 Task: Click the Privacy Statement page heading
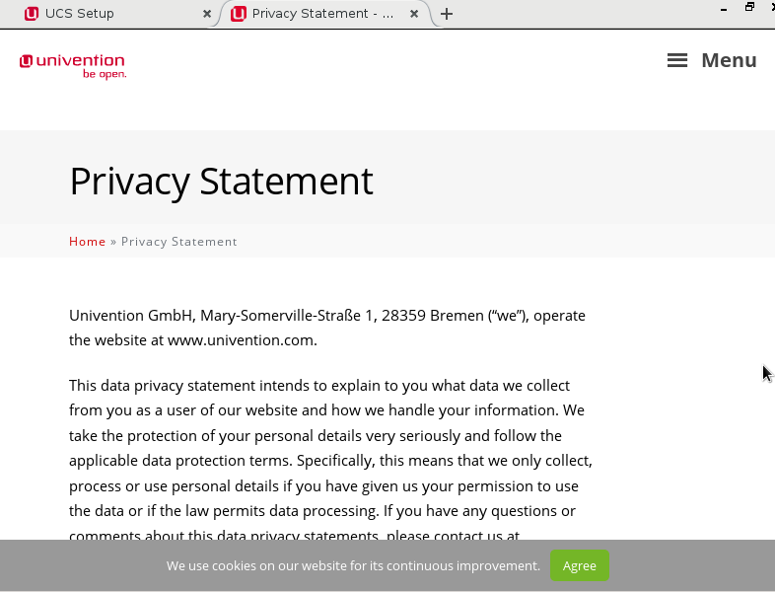[221, 182]
